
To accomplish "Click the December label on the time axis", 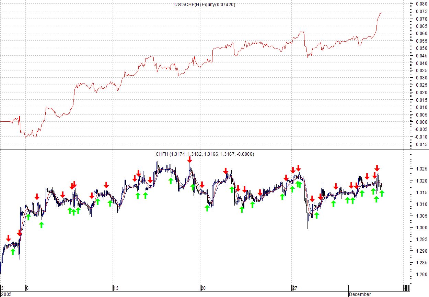I will click(x=360, y=294).
